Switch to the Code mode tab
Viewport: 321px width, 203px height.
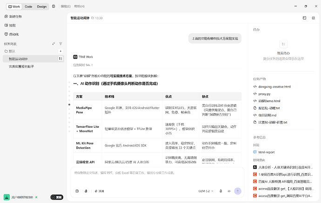pyautogui.click(x=28, y=7)
